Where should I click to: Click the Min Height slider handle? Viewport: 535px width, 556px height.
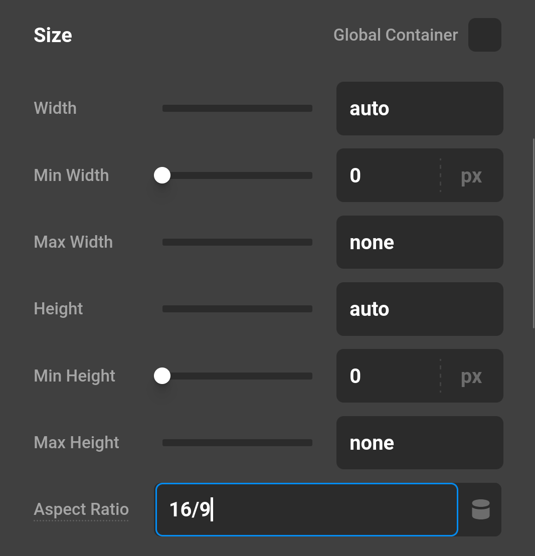[161, 376]
